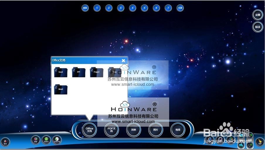The width and height of the screenshot is (265, 150).
Task: Click the green starburst icon in the bottom bar
Action: coord(231,140)
